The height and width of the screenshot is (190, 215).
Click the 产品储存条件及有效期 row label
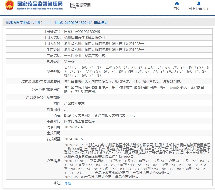click(x=43, y=97)
